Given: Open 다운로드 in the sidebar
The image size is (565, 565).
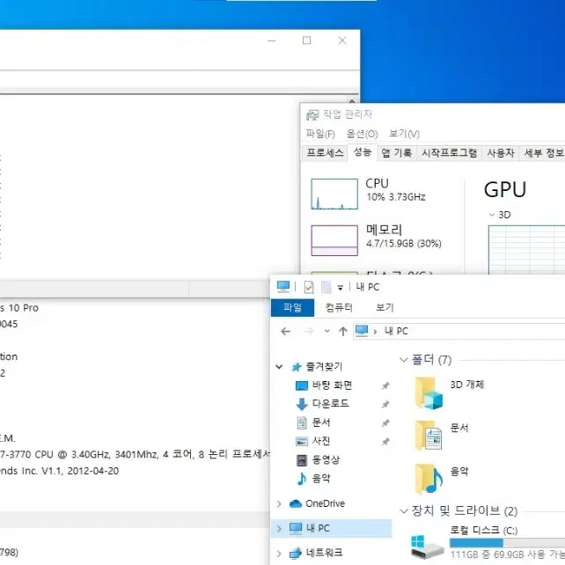Looking at the screenshot, I should point(330,404).
